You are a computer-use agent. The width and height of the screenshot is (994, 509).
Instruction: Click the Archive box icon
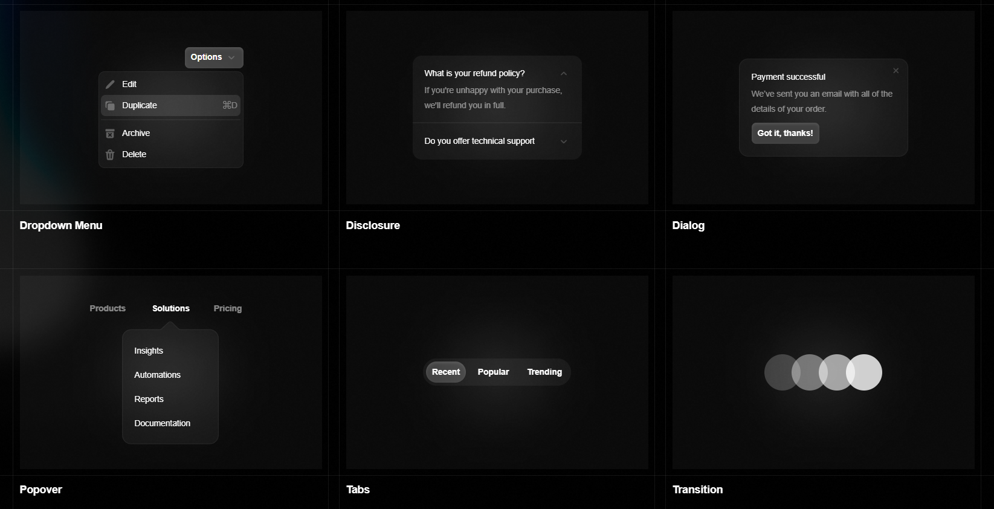pyautogui.click(x=110, y=134)
